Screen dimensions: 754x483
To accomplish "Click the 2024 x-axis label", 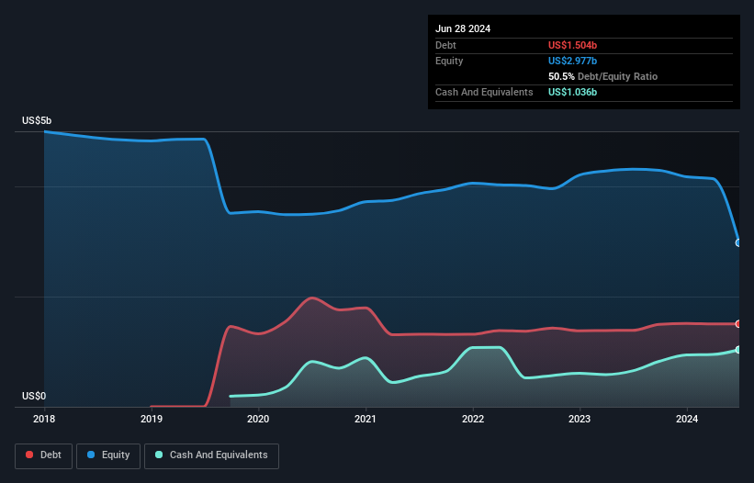I will coord(687,419).
